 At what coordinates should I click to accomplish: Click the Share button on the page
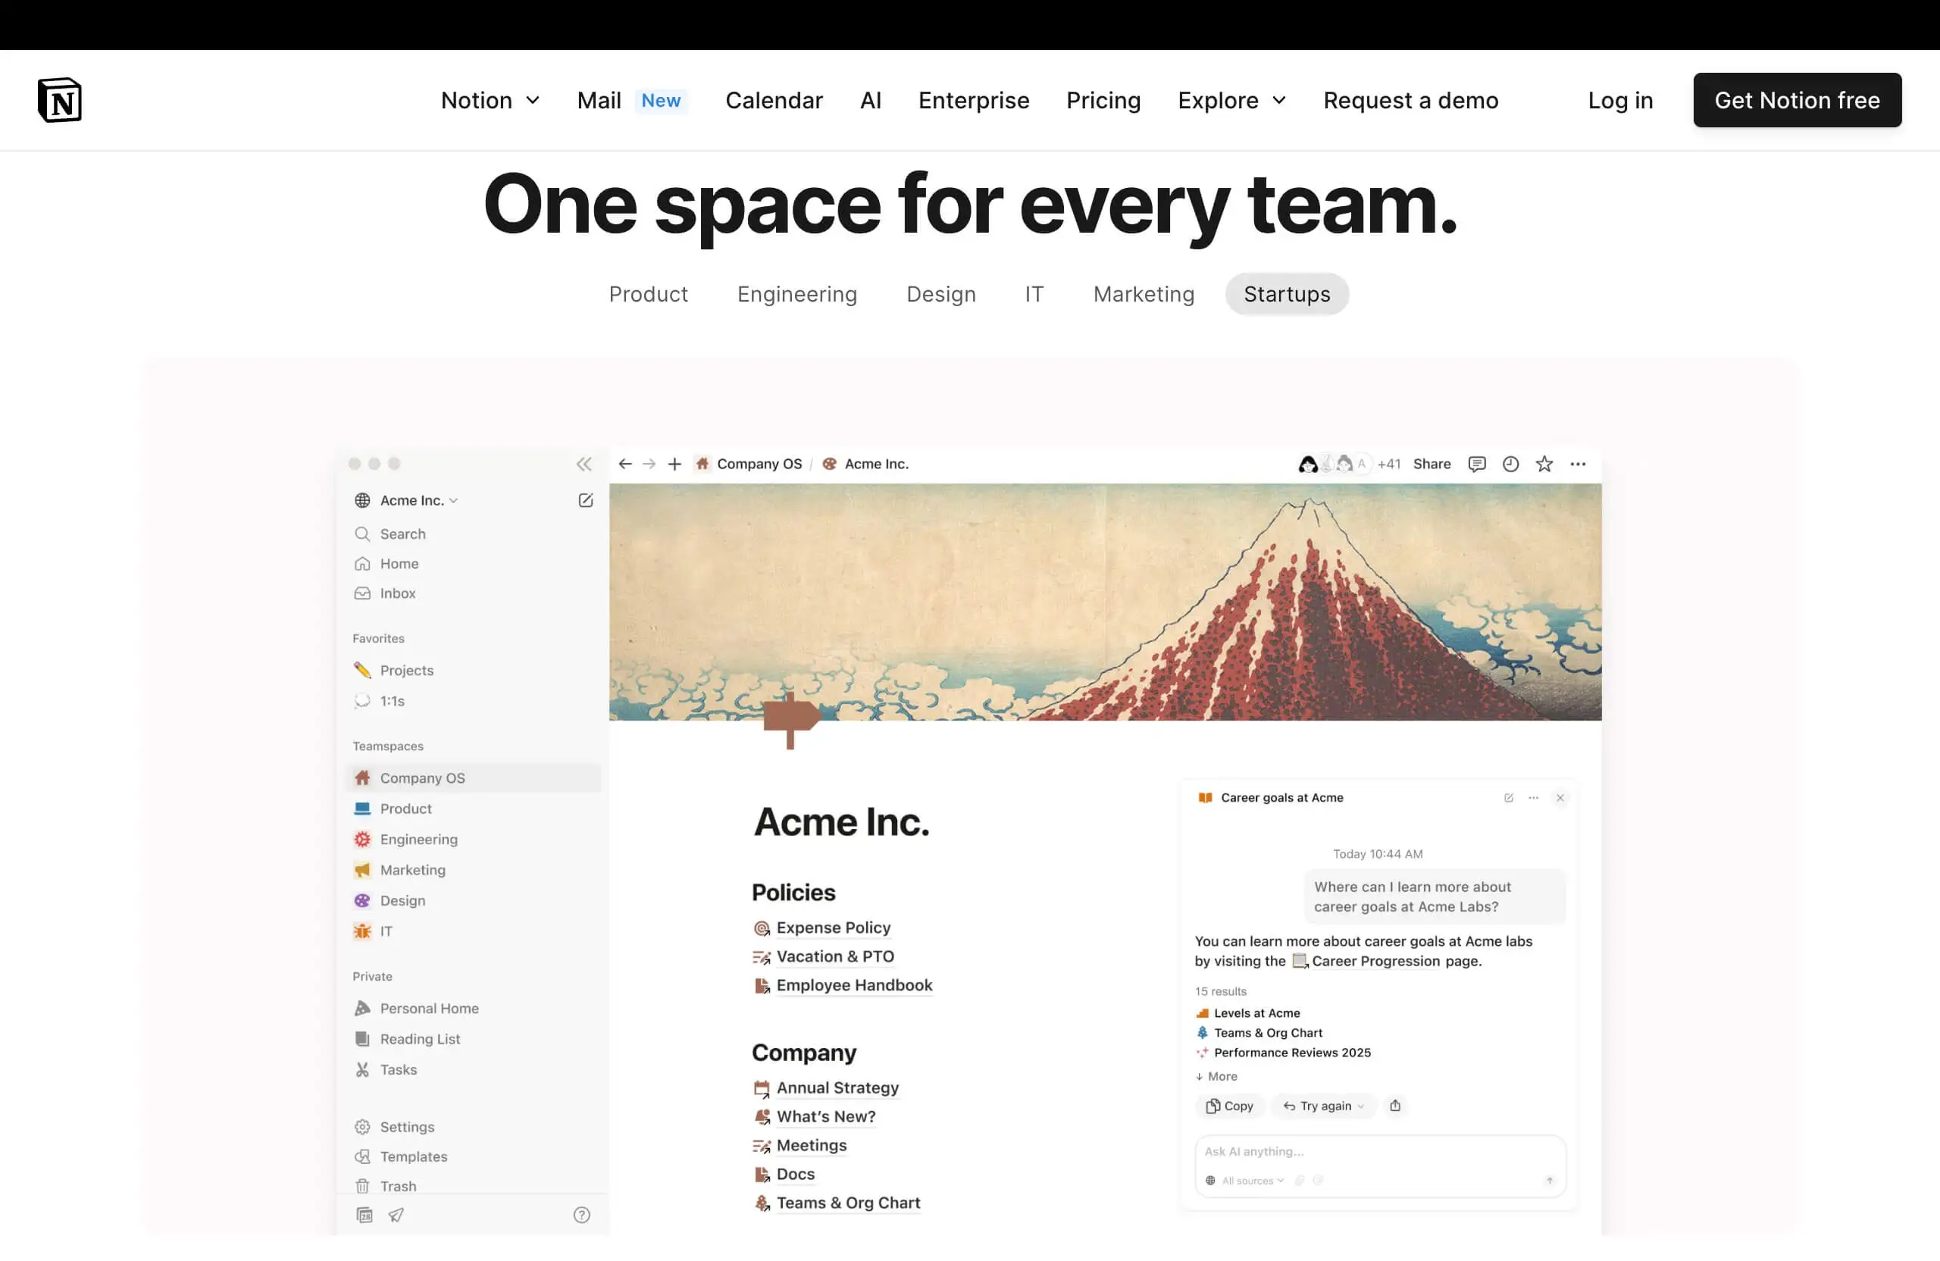1432,464
